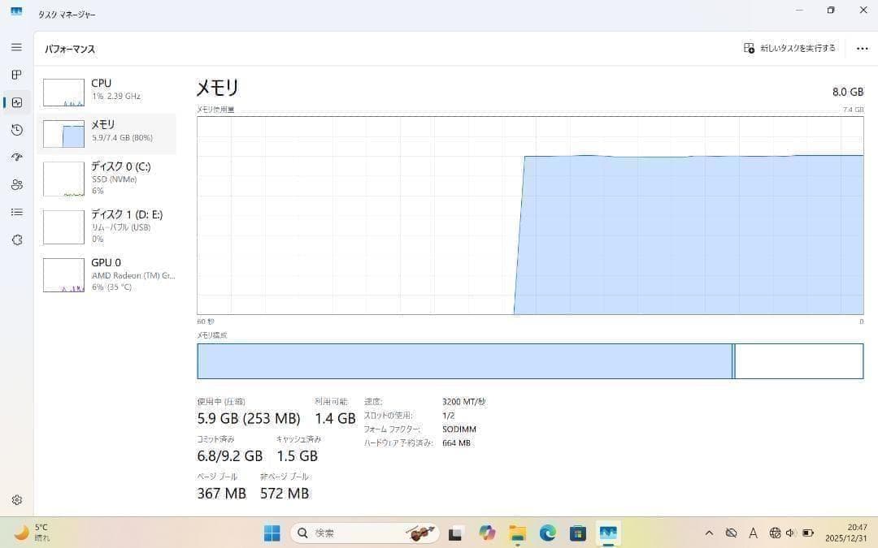Open the Processes page icon

16,75
